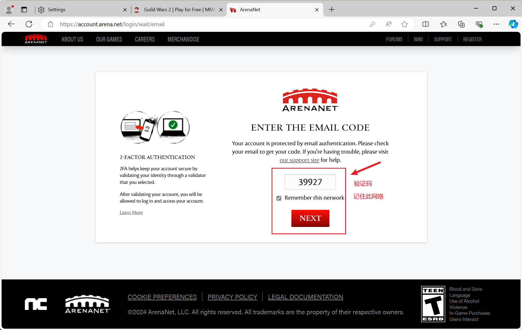The width and height of the screenshot is (522, 330).
Task: Add this page to favorites star
Action: 404,24
